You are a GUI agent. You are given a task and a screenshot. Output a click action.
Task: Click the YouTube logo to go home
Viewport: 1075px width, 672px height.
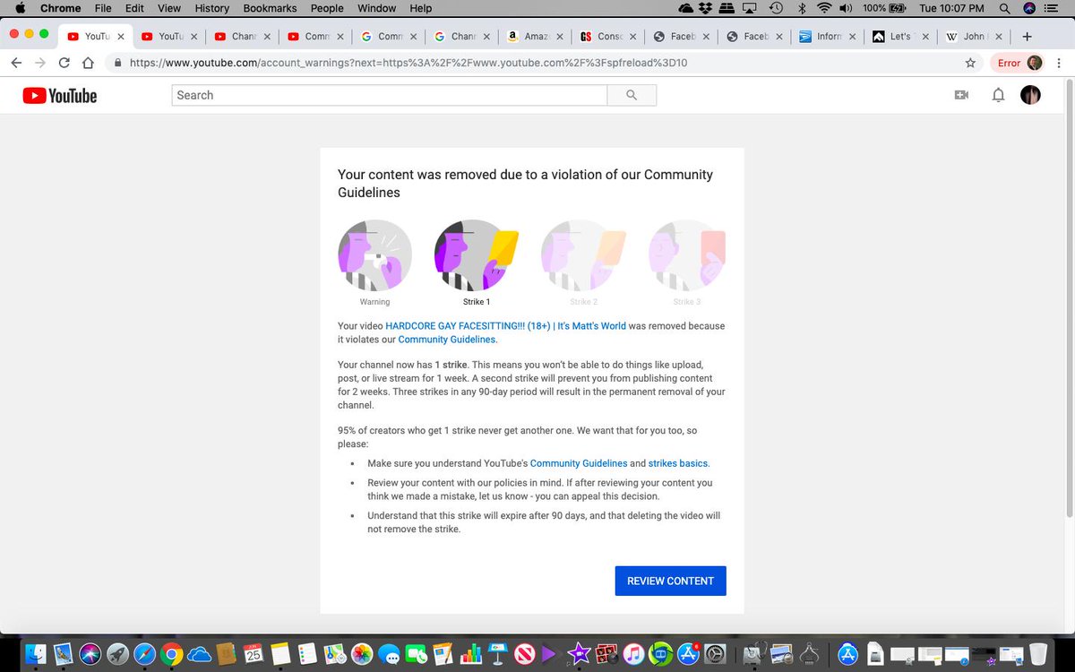click(60, 95)
